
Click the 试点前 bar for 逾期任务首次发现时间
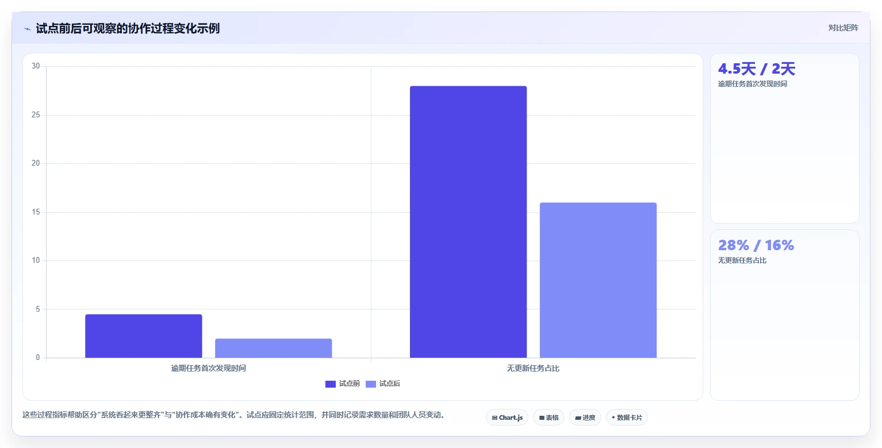(144, 336)
